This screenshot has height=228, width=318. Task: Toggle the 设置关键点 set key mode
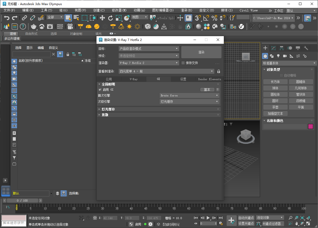pyautogui.click(x=246, y=223)
